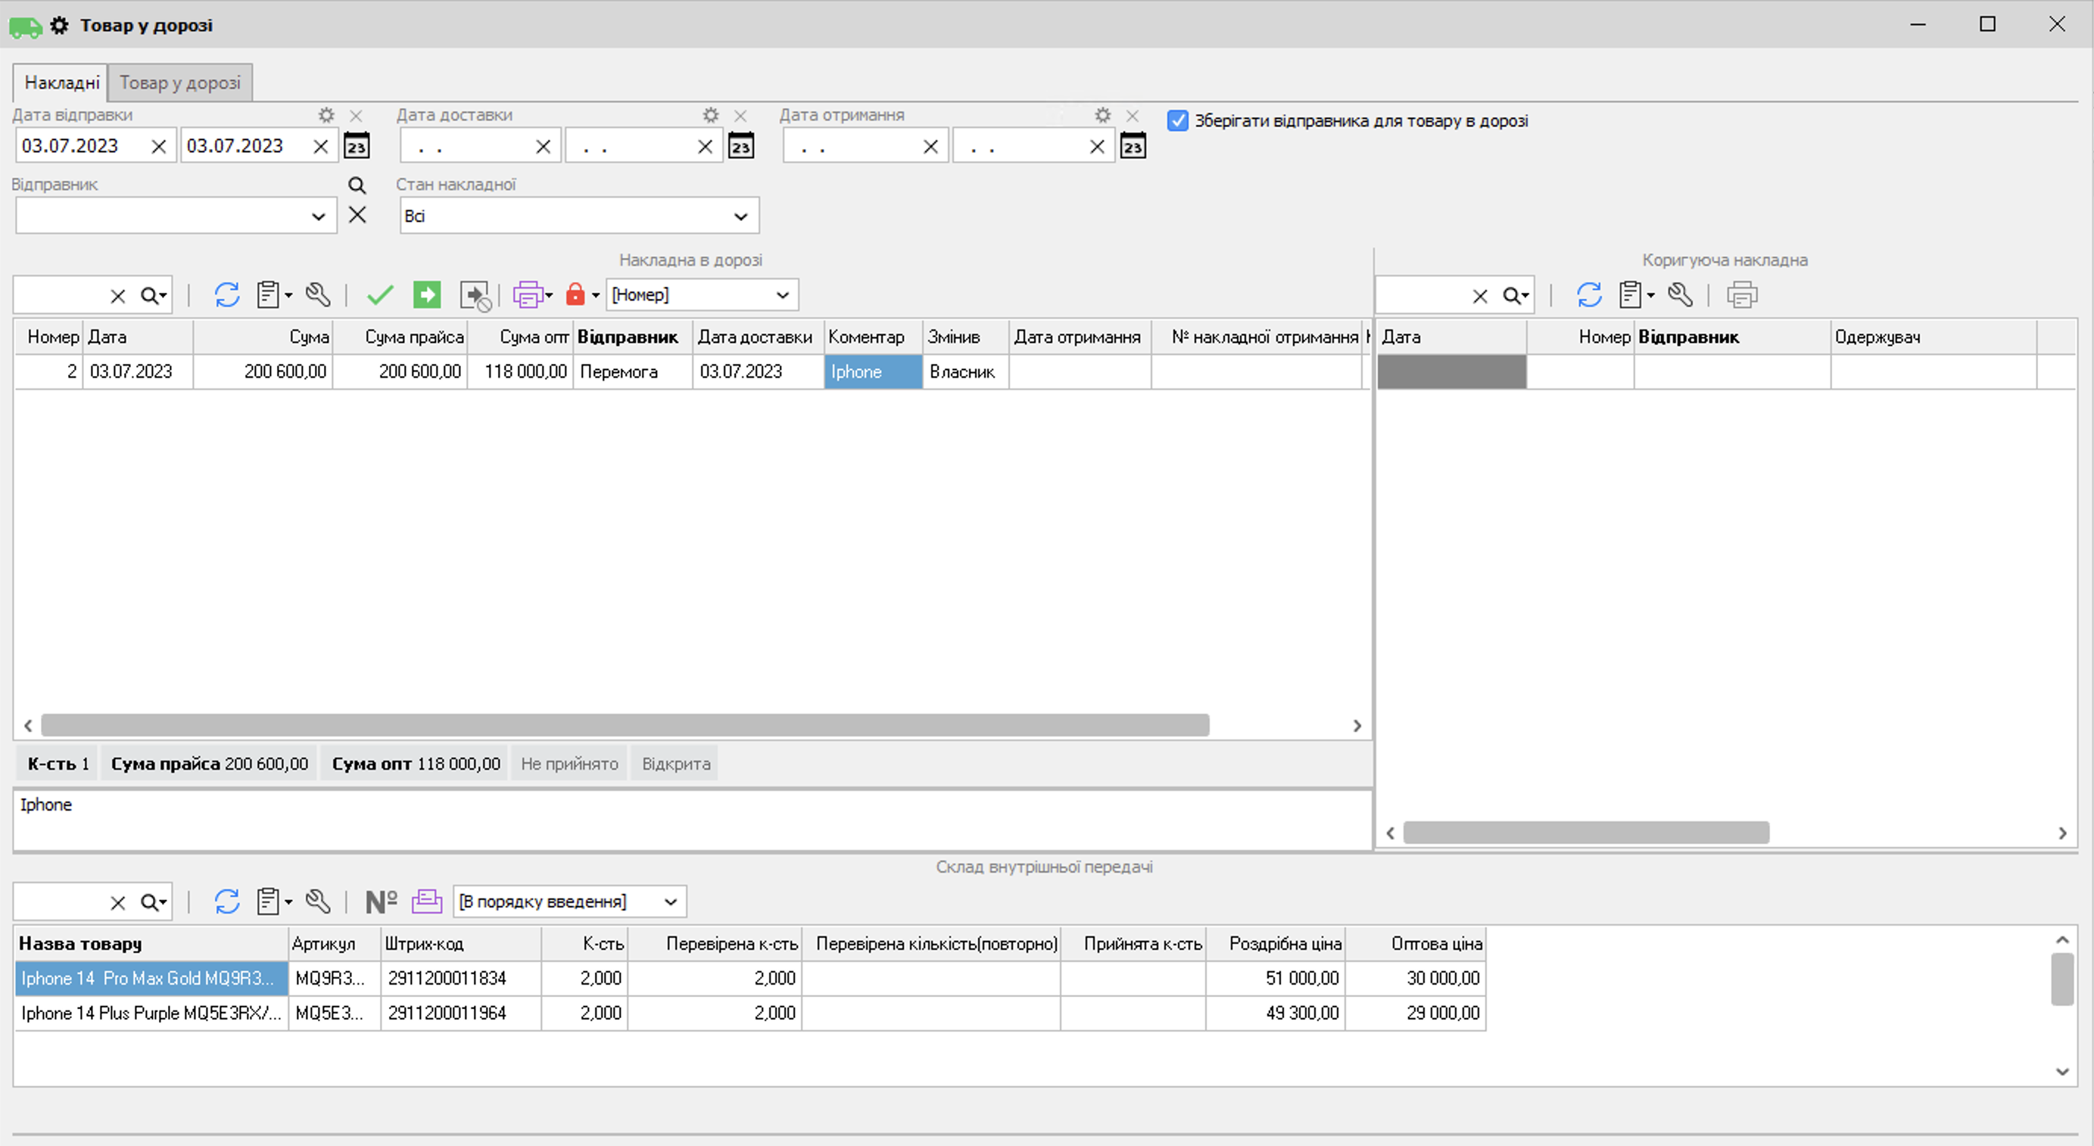Click the green checkmark accept icon
This screenshot has width=2094, height=1146.
point(379,295)
